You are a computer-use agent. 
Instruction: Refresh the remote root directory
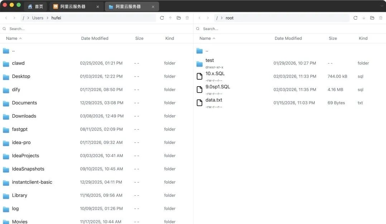pyautogui.click(x=356, y=18)
